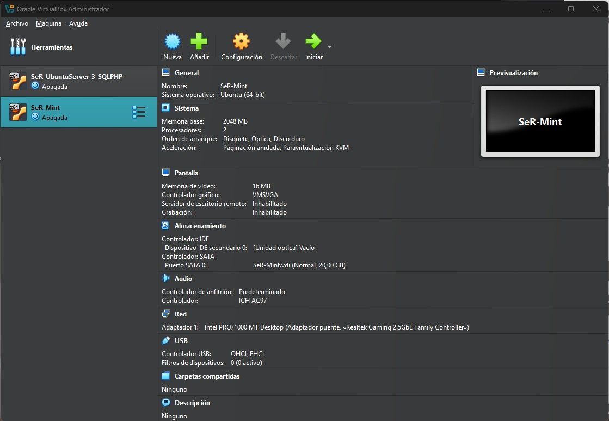The width and height of the screenshot is (609, 421).
Task: Open the Pantalla settings heading
Action: click(x=186, y=173)
